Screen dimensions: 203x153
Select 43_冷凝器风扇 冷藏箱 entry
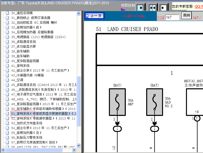tap(27, 75)
